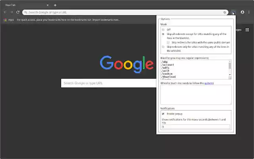Select the Off mode radio button
Viewport: 254px width, 159px height.
pyautogui.click(x=163, y=30)
